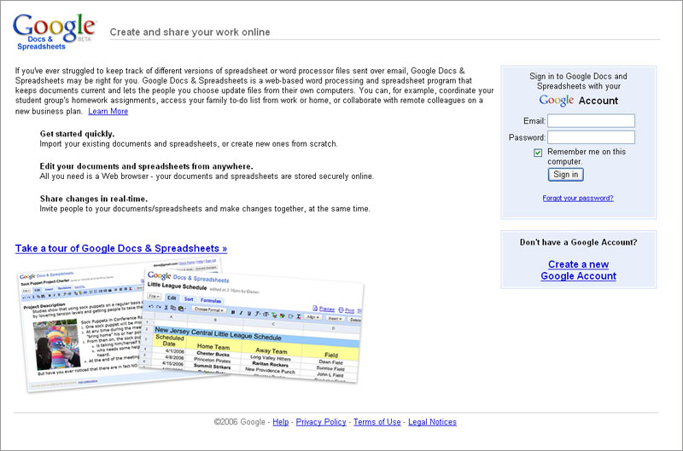
Task: Open the Forgot your password link
Action: (578, 199)
